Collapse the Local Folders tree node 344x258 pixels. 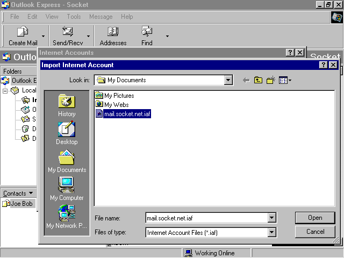(5, 91)
